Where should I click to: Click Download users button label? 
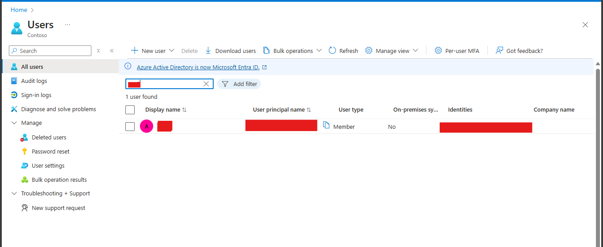tap(236, 51)
